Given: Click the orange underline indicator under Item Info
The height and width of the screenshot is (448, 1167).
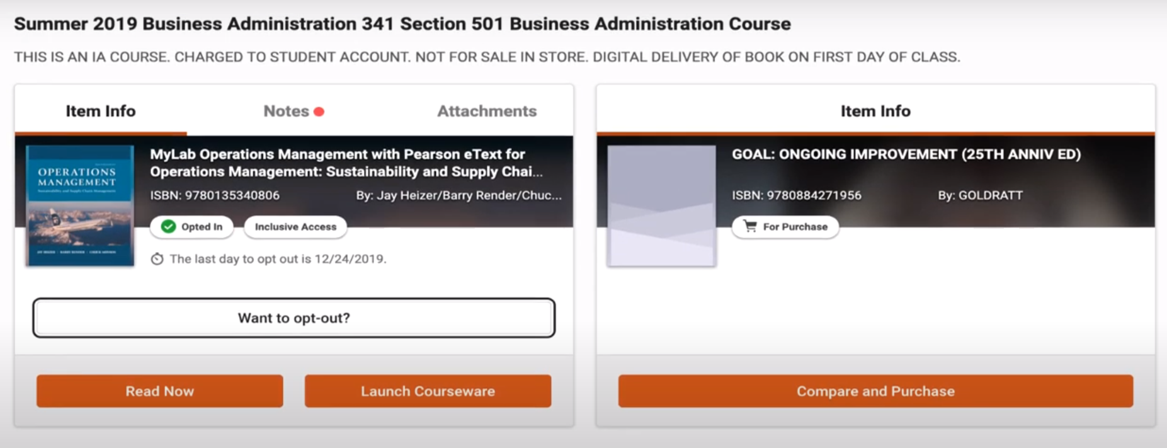Looking at the screenshot, I should pos(100,132).
